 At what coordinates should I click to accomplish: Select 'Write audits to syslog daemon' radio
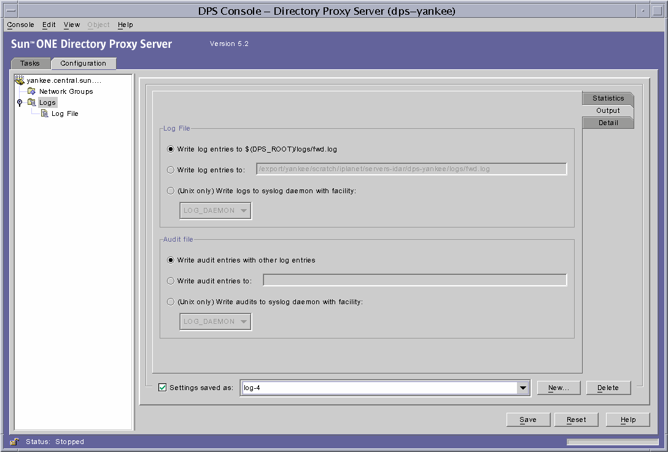pyautogui.click(x=171, y=302)
